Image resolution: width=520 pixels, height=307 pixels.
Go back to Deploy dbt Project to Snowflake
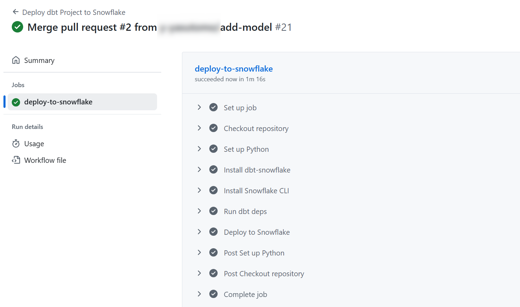click(x=74, y=12)
